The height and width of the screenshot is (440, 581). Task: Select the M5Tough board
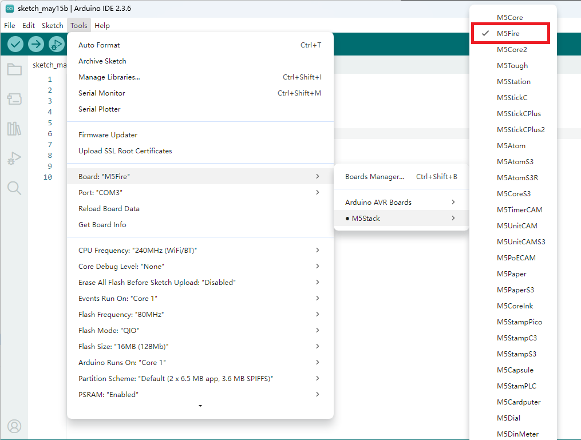tap(513, 66)
